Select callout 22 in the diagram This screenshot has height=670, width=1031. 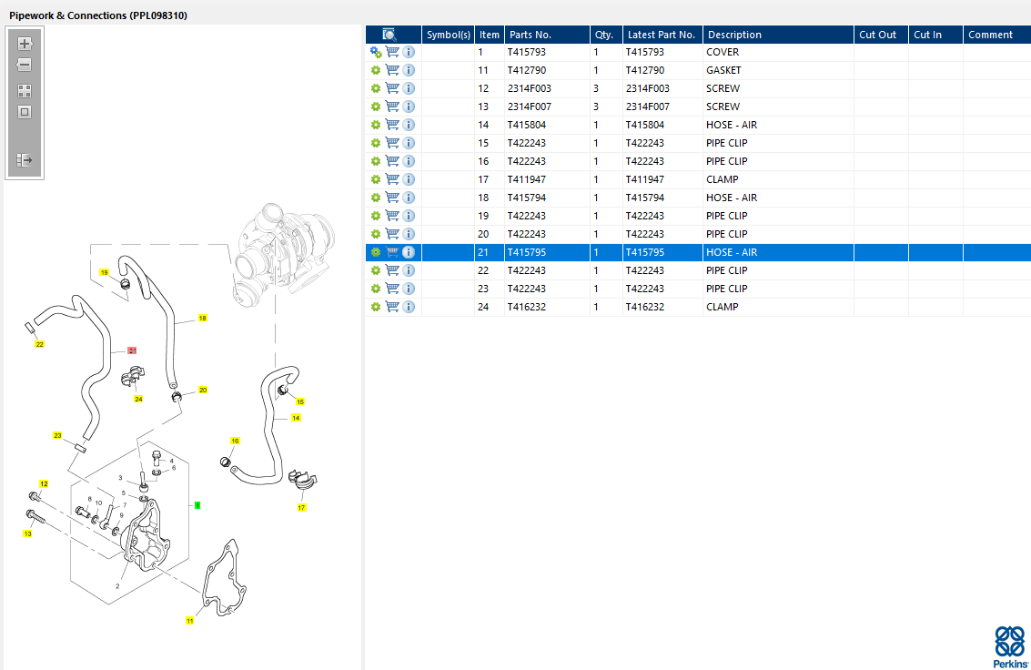tap(39, 344)
